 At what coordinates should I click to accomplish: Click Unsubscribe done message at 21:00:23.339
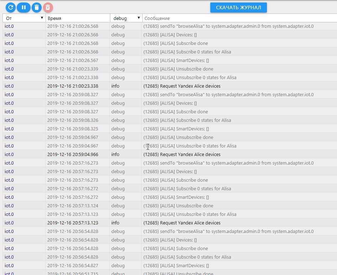(178, 69)
